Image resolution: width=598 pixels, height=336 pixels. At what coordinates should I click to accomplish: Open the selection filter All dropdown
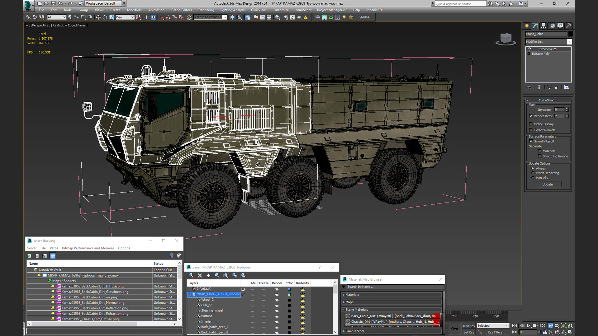click(x=57, y=17)
